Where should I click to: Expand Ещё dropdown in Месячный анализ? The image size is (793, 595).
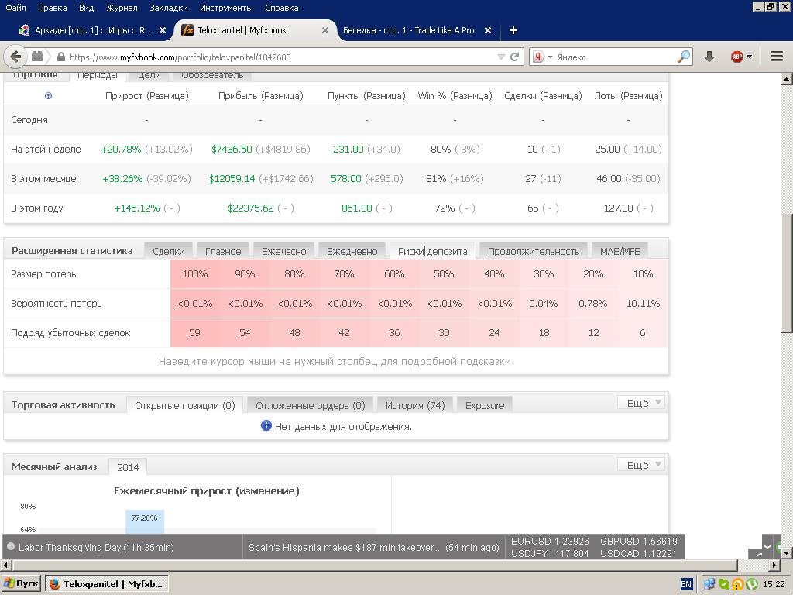pyautogui.click(x=641, y=465)
